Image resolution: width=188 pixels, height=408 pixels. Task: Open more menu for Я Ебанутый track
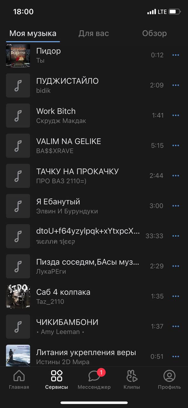pos(176,206)
